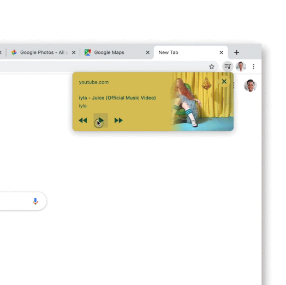Click the toolbar profile avatar
Viewport: 286px width, 285px height.
tap(241, 66)
